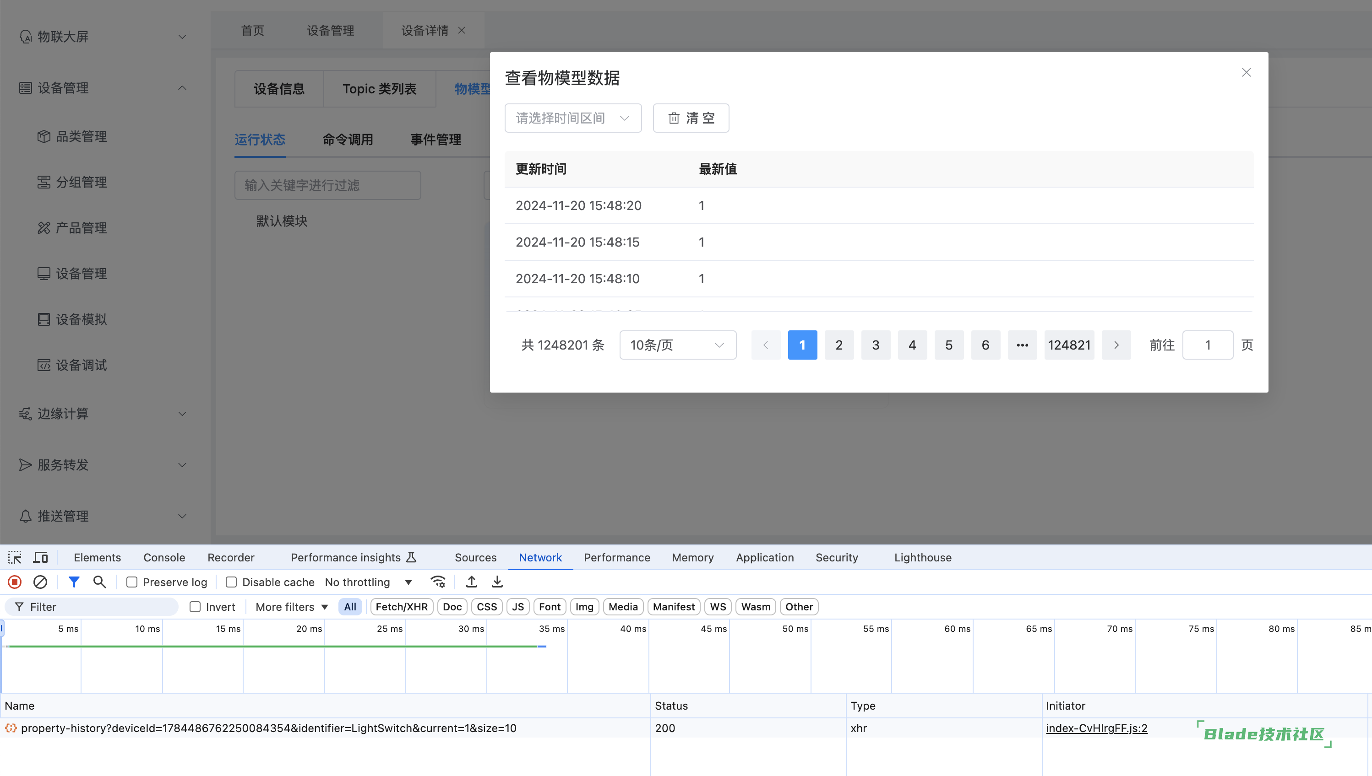The height and width of the screenshot is (776, 1372).
Task: Click the 边缘计算 icon in sidebar
Action: [x=26, y=414]
